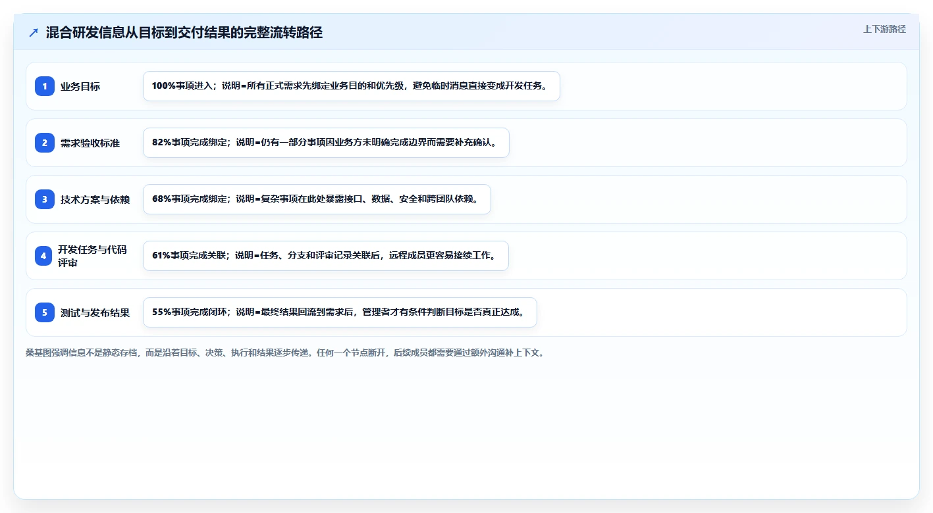Click the 55%事项完成闭环 description box
Image resolution: width=933 pixels, height=513 pixels.
340,312
